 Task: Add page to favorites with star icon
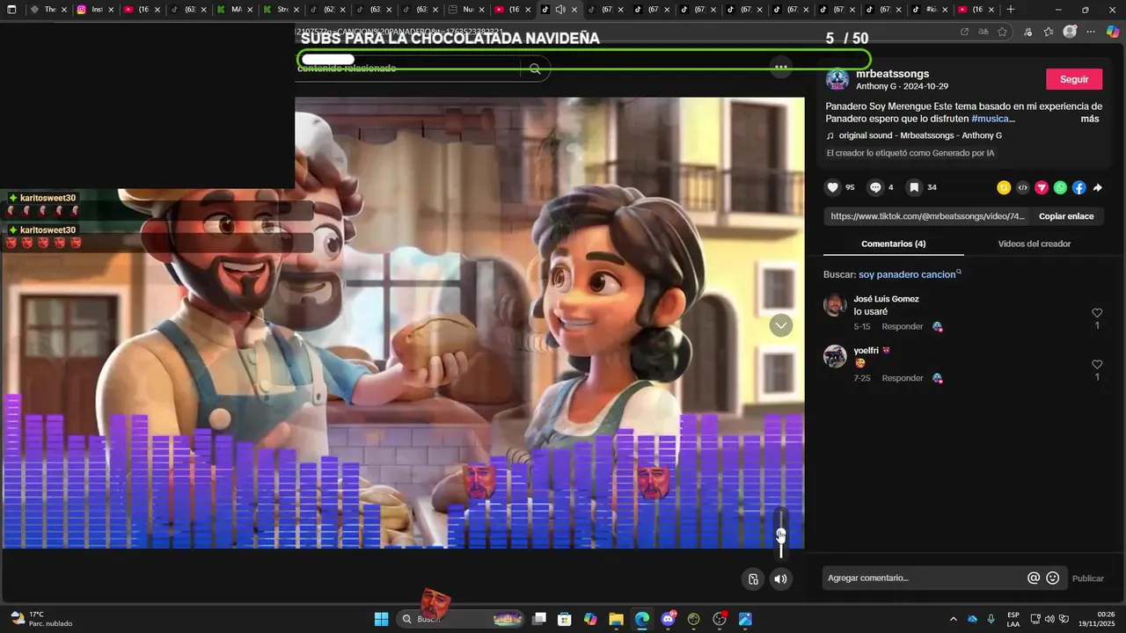(x=1002, y=32)
